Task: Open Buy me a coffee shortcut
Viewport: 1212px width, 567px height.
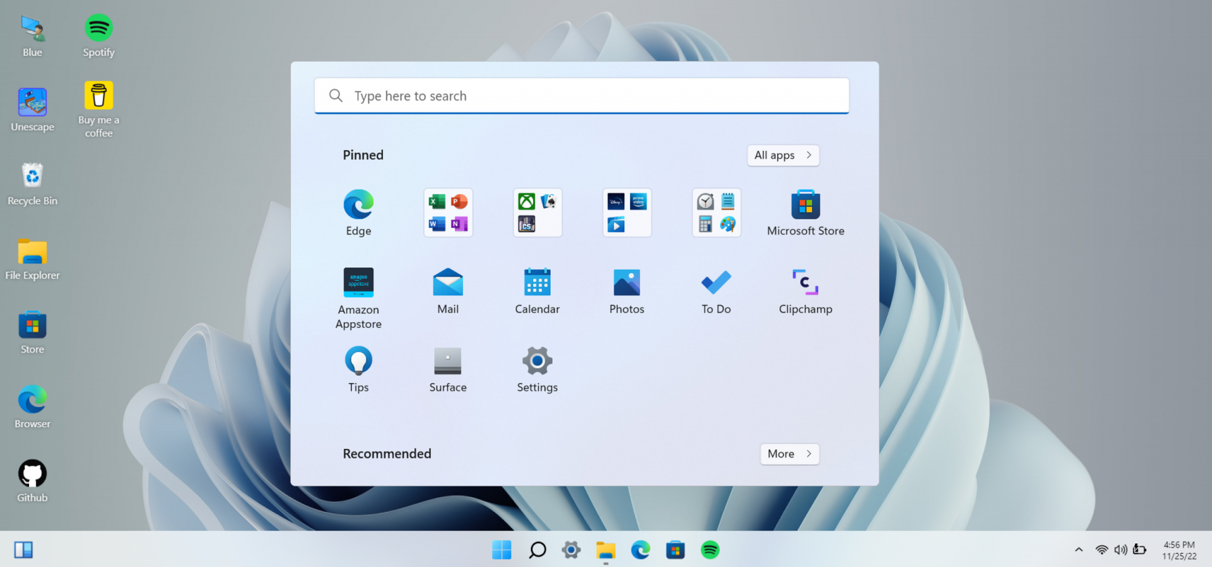Action: 99,110
